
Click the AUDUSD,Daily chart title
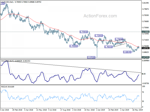7,2
